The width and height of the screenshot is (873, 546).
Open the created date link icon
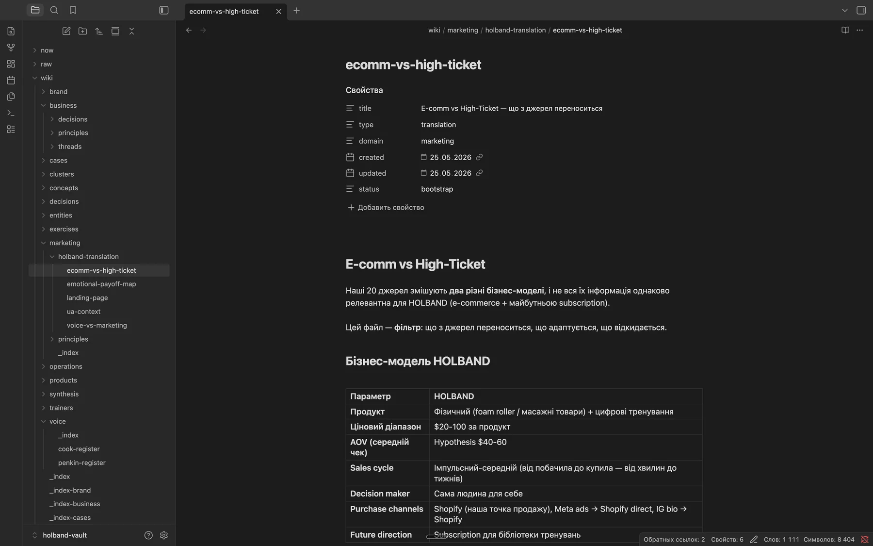(479, 157)
